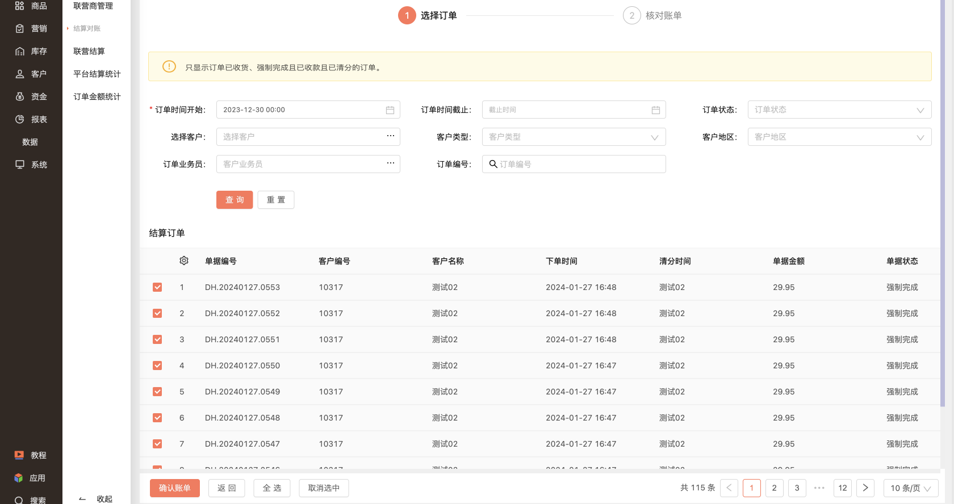Select 结算对账 menu item
This screenshot has height=504, width=954.
(x=87, y=28)
